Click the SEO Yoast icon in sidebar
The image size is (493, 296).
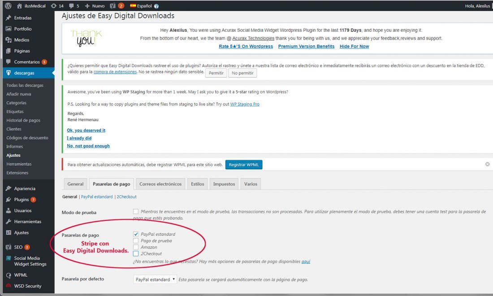(x=9, y=247)
